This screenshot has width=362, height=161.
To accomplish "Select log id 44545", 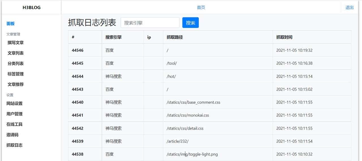I will tap(77, 63).
